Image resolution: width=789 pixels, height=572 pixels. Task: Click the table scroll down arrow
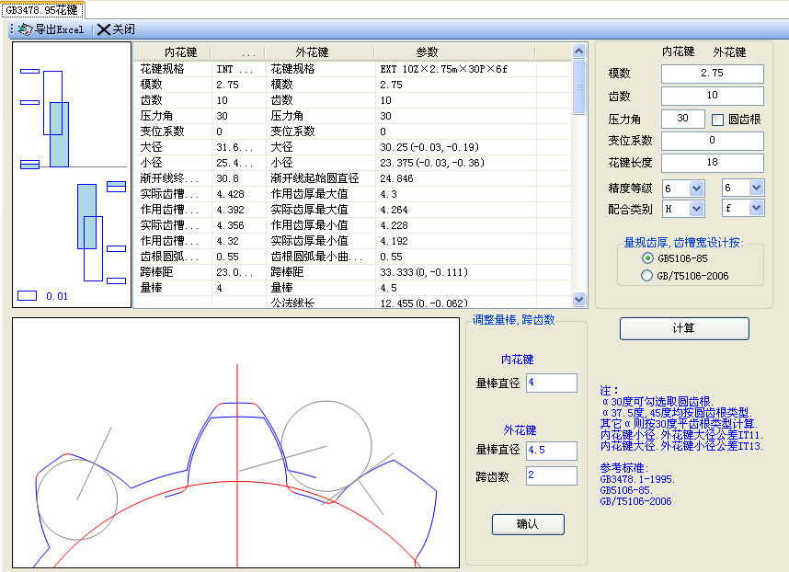578,299
